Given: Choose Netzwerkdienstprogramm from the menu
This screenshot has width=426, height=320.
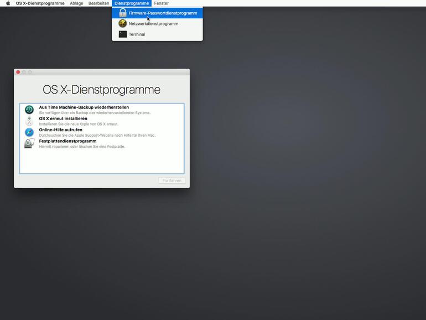Looking at the screenshot, I should [x=157, y=24].
